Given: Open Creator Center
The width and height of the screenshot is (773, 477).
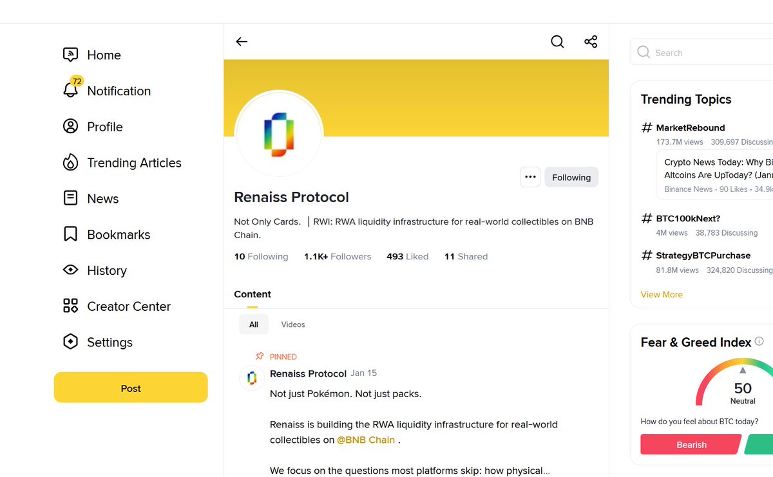Looking at the screenshot, I should click(x=129, y=306).
